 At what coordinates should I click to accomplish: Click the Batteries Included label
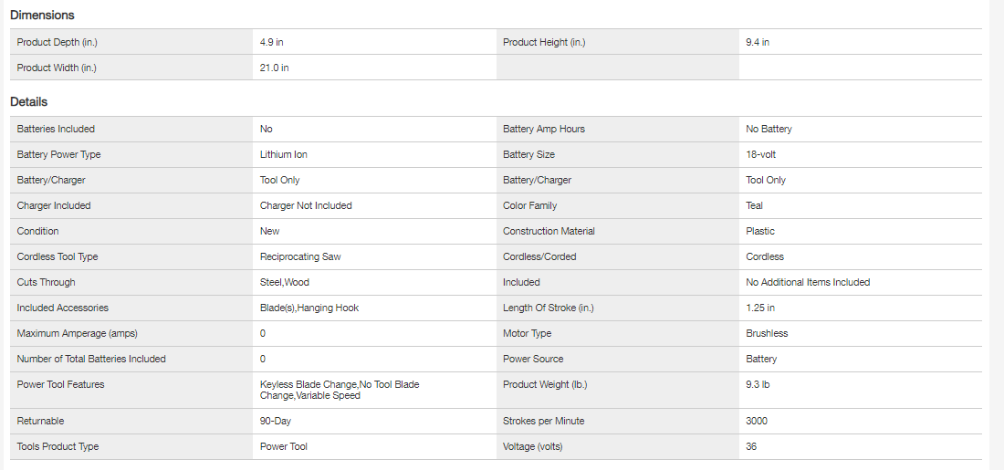point(56,129)
